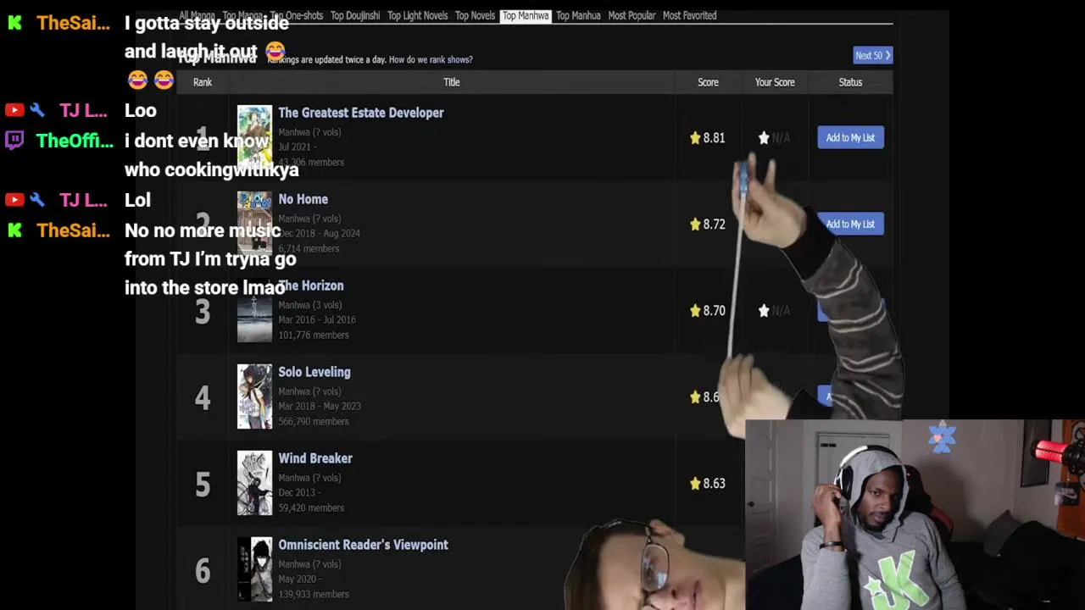Click the "101,776 members" text under The Horizon
Screen dimensions: 1085x610
(314, 335)
